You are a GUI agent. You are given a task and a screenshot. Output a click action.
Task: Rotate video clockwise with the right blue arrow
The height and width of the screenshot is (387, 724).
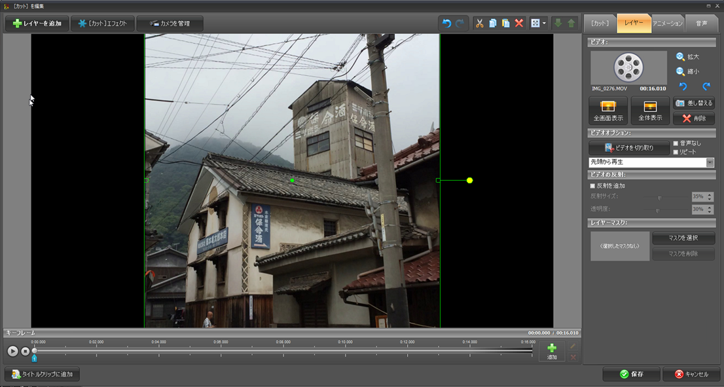[x=706, y=87]
